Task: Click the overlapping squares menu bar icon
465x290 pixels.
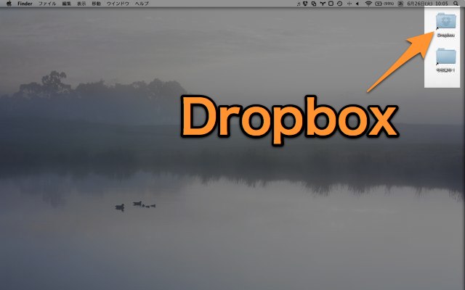Action: tap(314, 4)
